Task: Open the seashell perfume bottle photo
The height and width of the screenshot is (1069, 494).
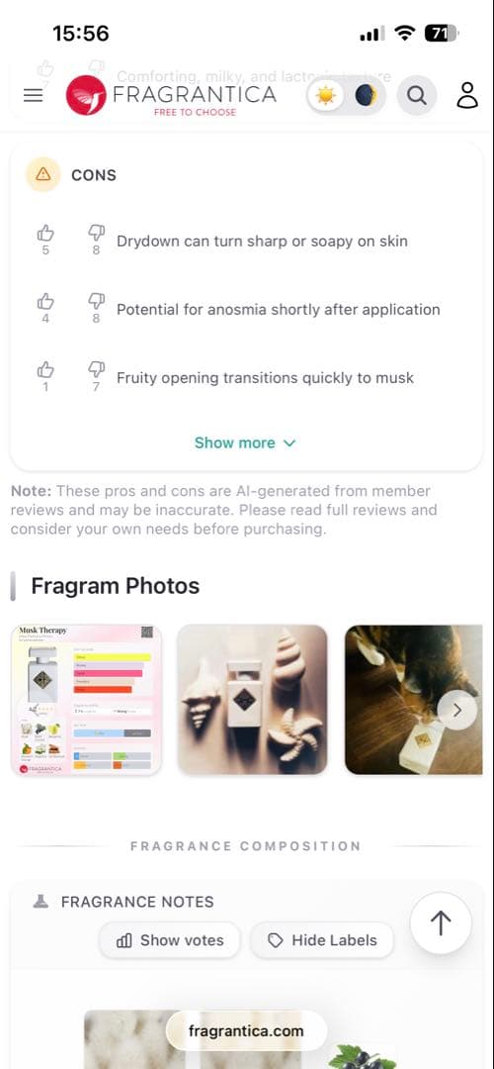Action: click(x=253, y=700)
